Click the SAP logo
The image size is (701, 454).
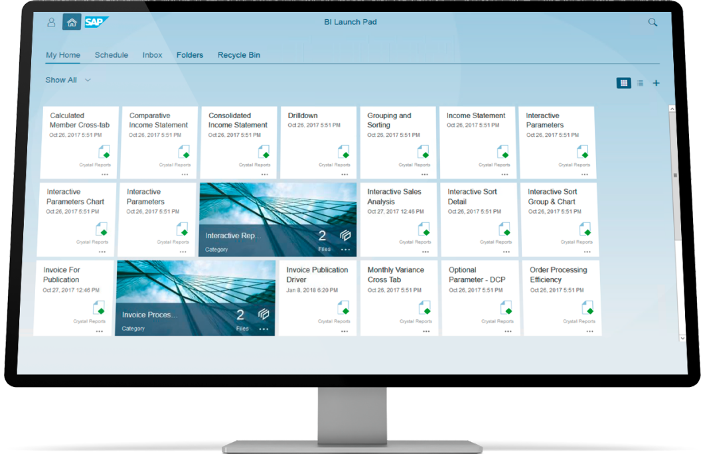[96, 22]
